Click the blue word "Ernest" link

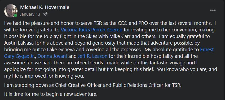207,50
